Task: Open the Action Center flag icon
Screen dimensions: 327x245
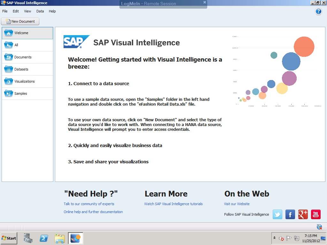Action: pyautogui.click(x=289, y=238)
